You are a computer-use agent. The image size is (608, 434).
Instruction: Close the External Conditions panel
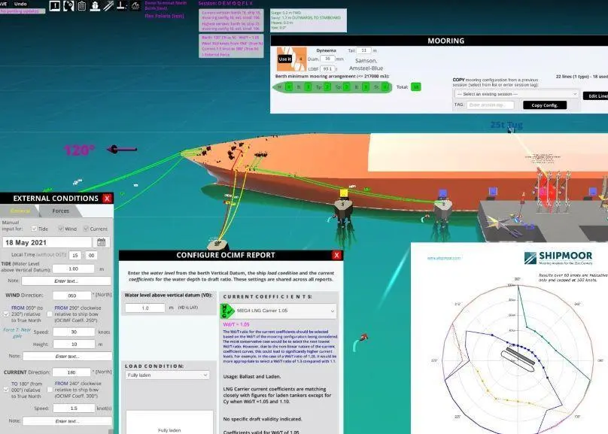tap(107, 199)
